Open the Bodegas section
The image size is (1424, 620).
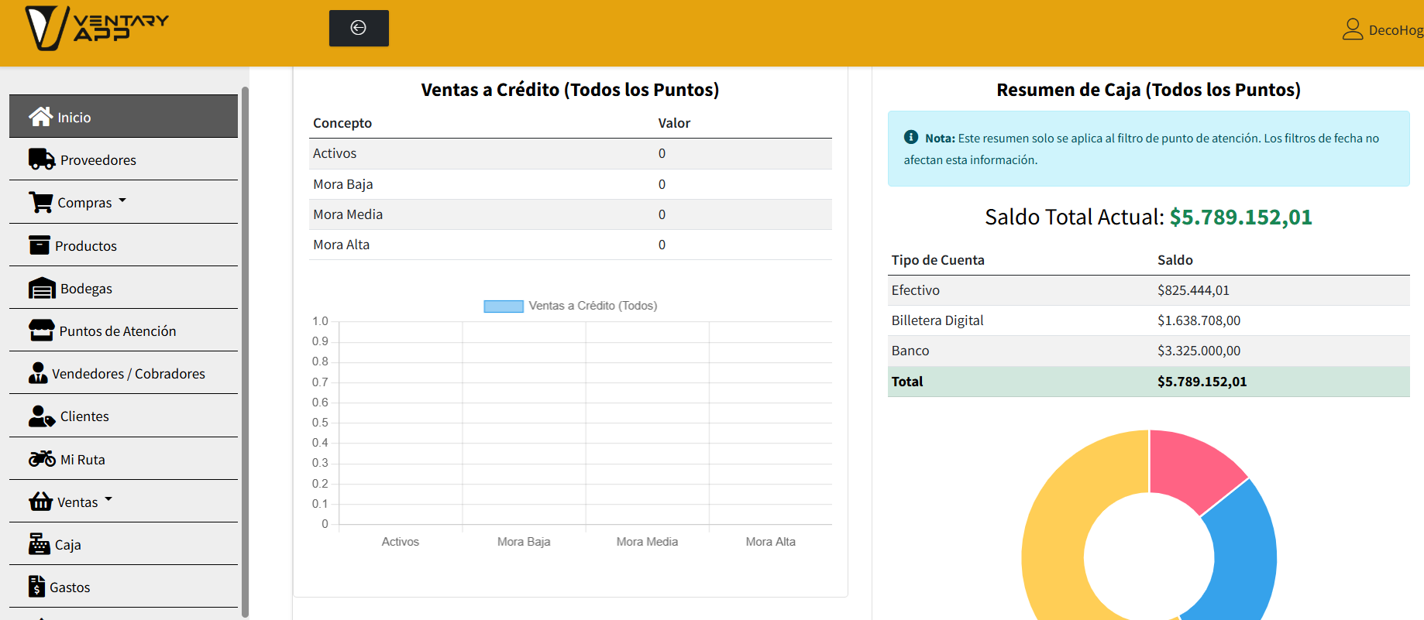(123, 288)
